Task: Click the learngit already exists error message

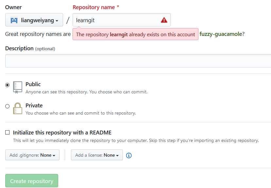Action: [135, 34]
